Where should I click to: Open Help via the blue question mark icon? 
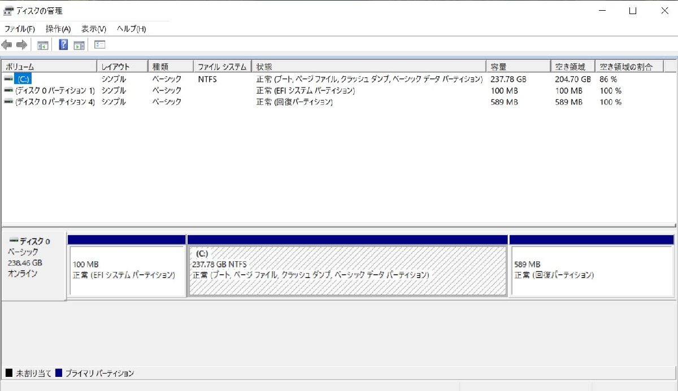pyautogui.click(x=64, y=45)
